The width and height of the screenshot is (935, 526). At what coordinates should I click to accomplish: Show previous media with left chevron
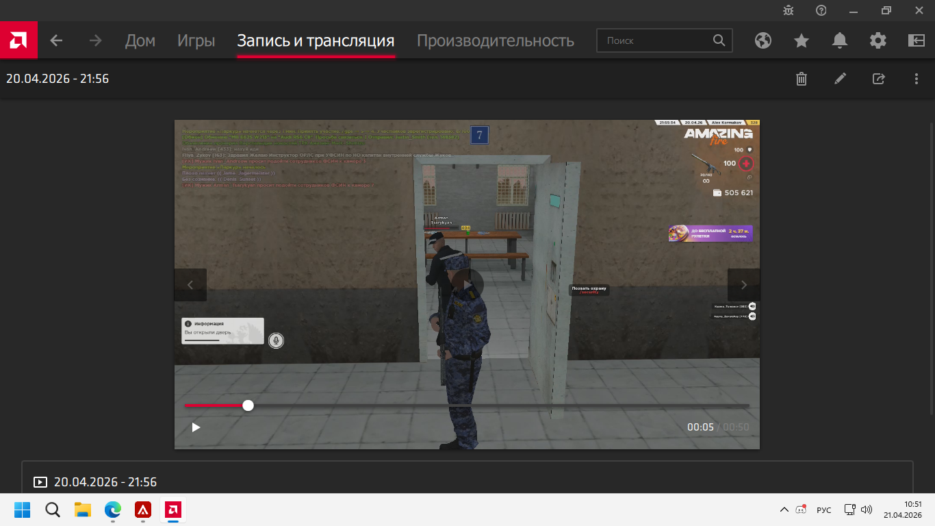pyautogui.click(x=190, y=285)
